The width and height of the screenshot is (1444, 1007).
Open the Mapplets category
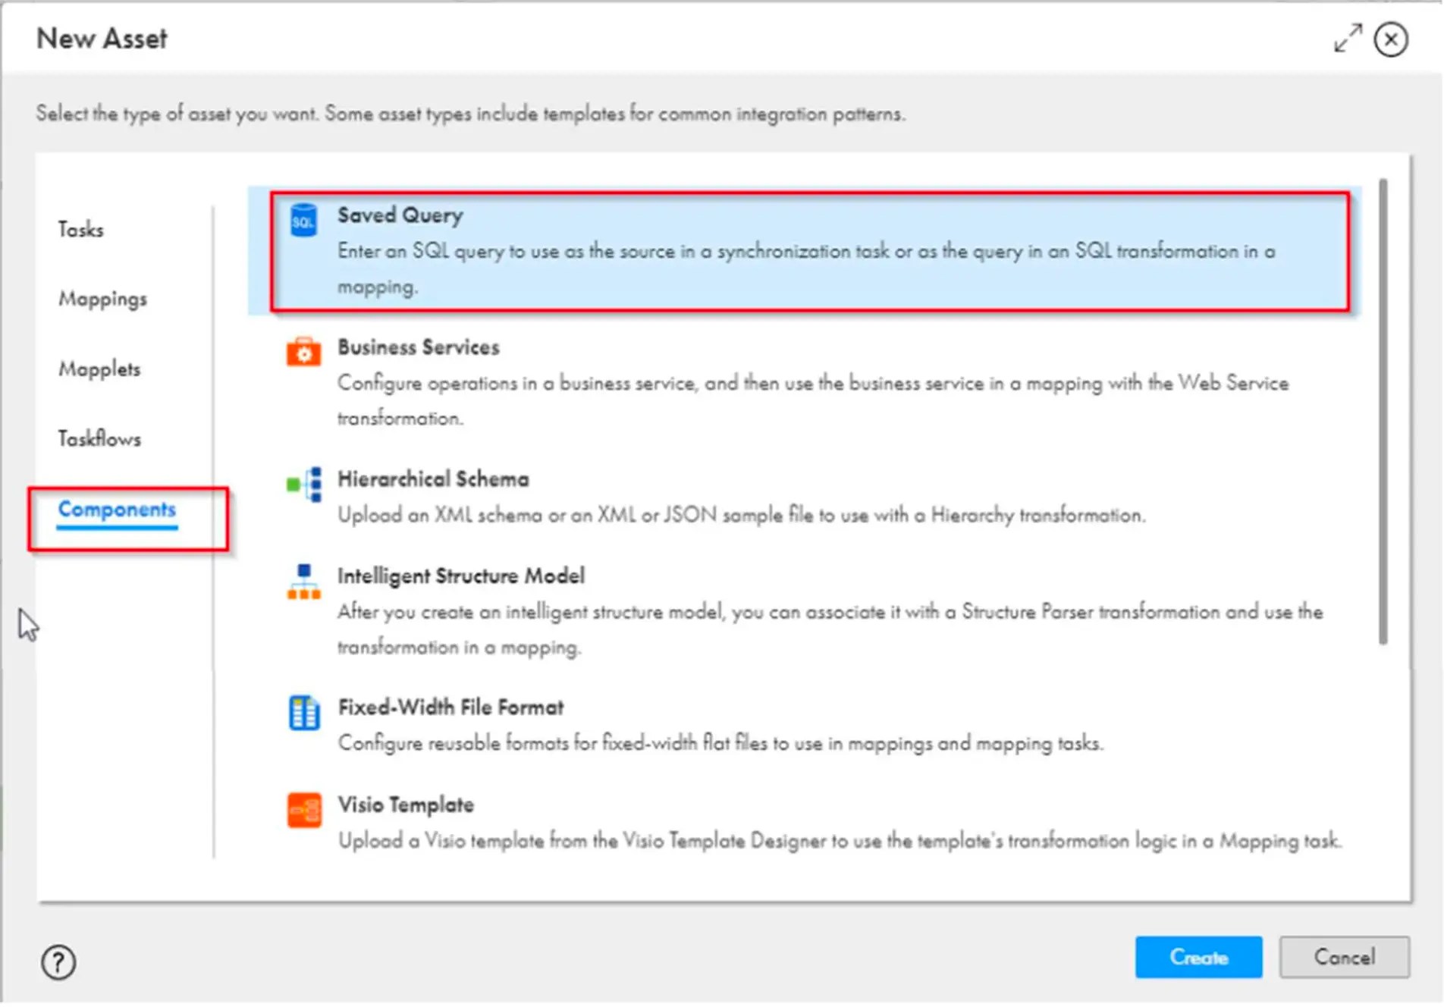pyautogui.click(x=99, y=369)
